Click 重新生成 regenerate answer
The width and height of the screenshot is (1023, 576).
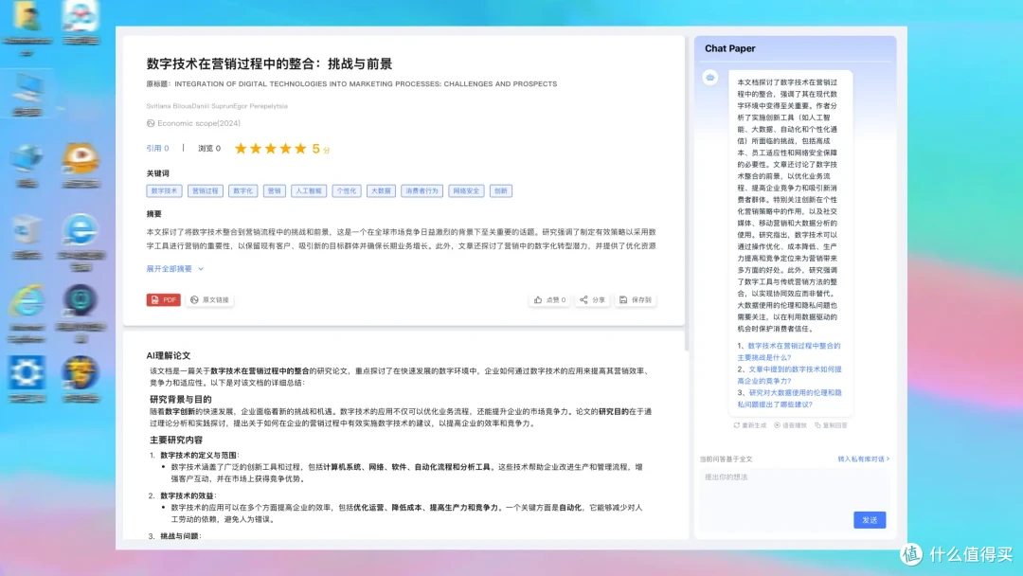pos(749,425)
